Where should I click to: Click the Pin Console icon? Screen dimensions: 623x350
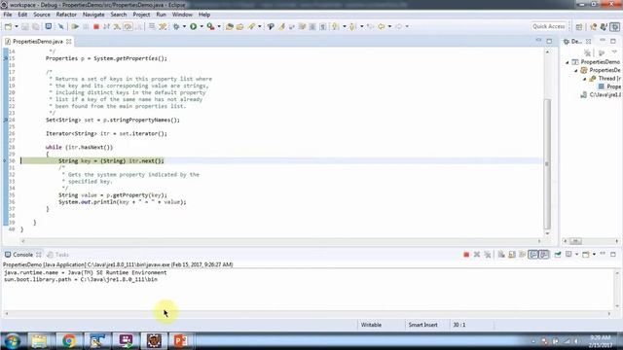point(558,255)
